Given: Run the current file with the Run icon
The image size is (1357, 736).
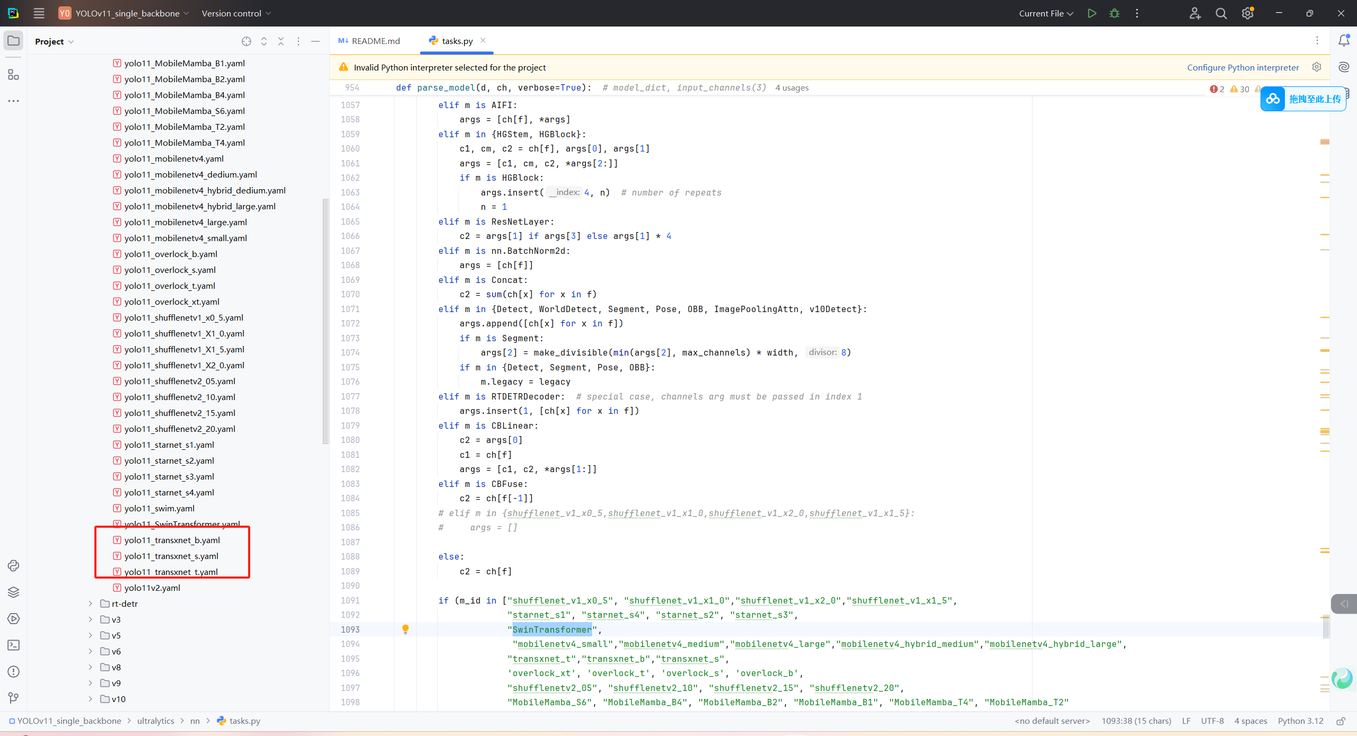Looking at the screenshot, I should click(x=1091, y=13).
